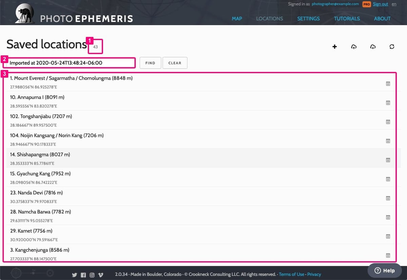Select '102. Tongshanjiabu (7207 m)' location
Screen dimensions: 407x280
(x=41, y=116)
